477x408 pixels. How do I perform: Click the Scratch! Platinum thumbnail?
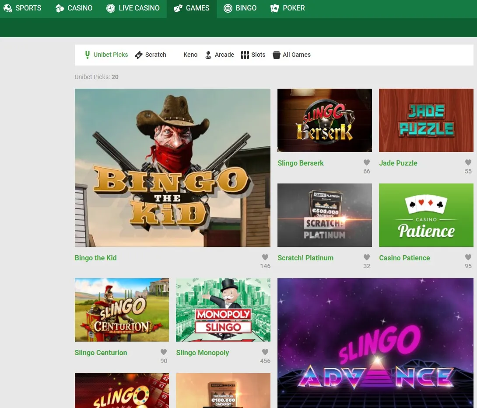[x=324, y=215]
